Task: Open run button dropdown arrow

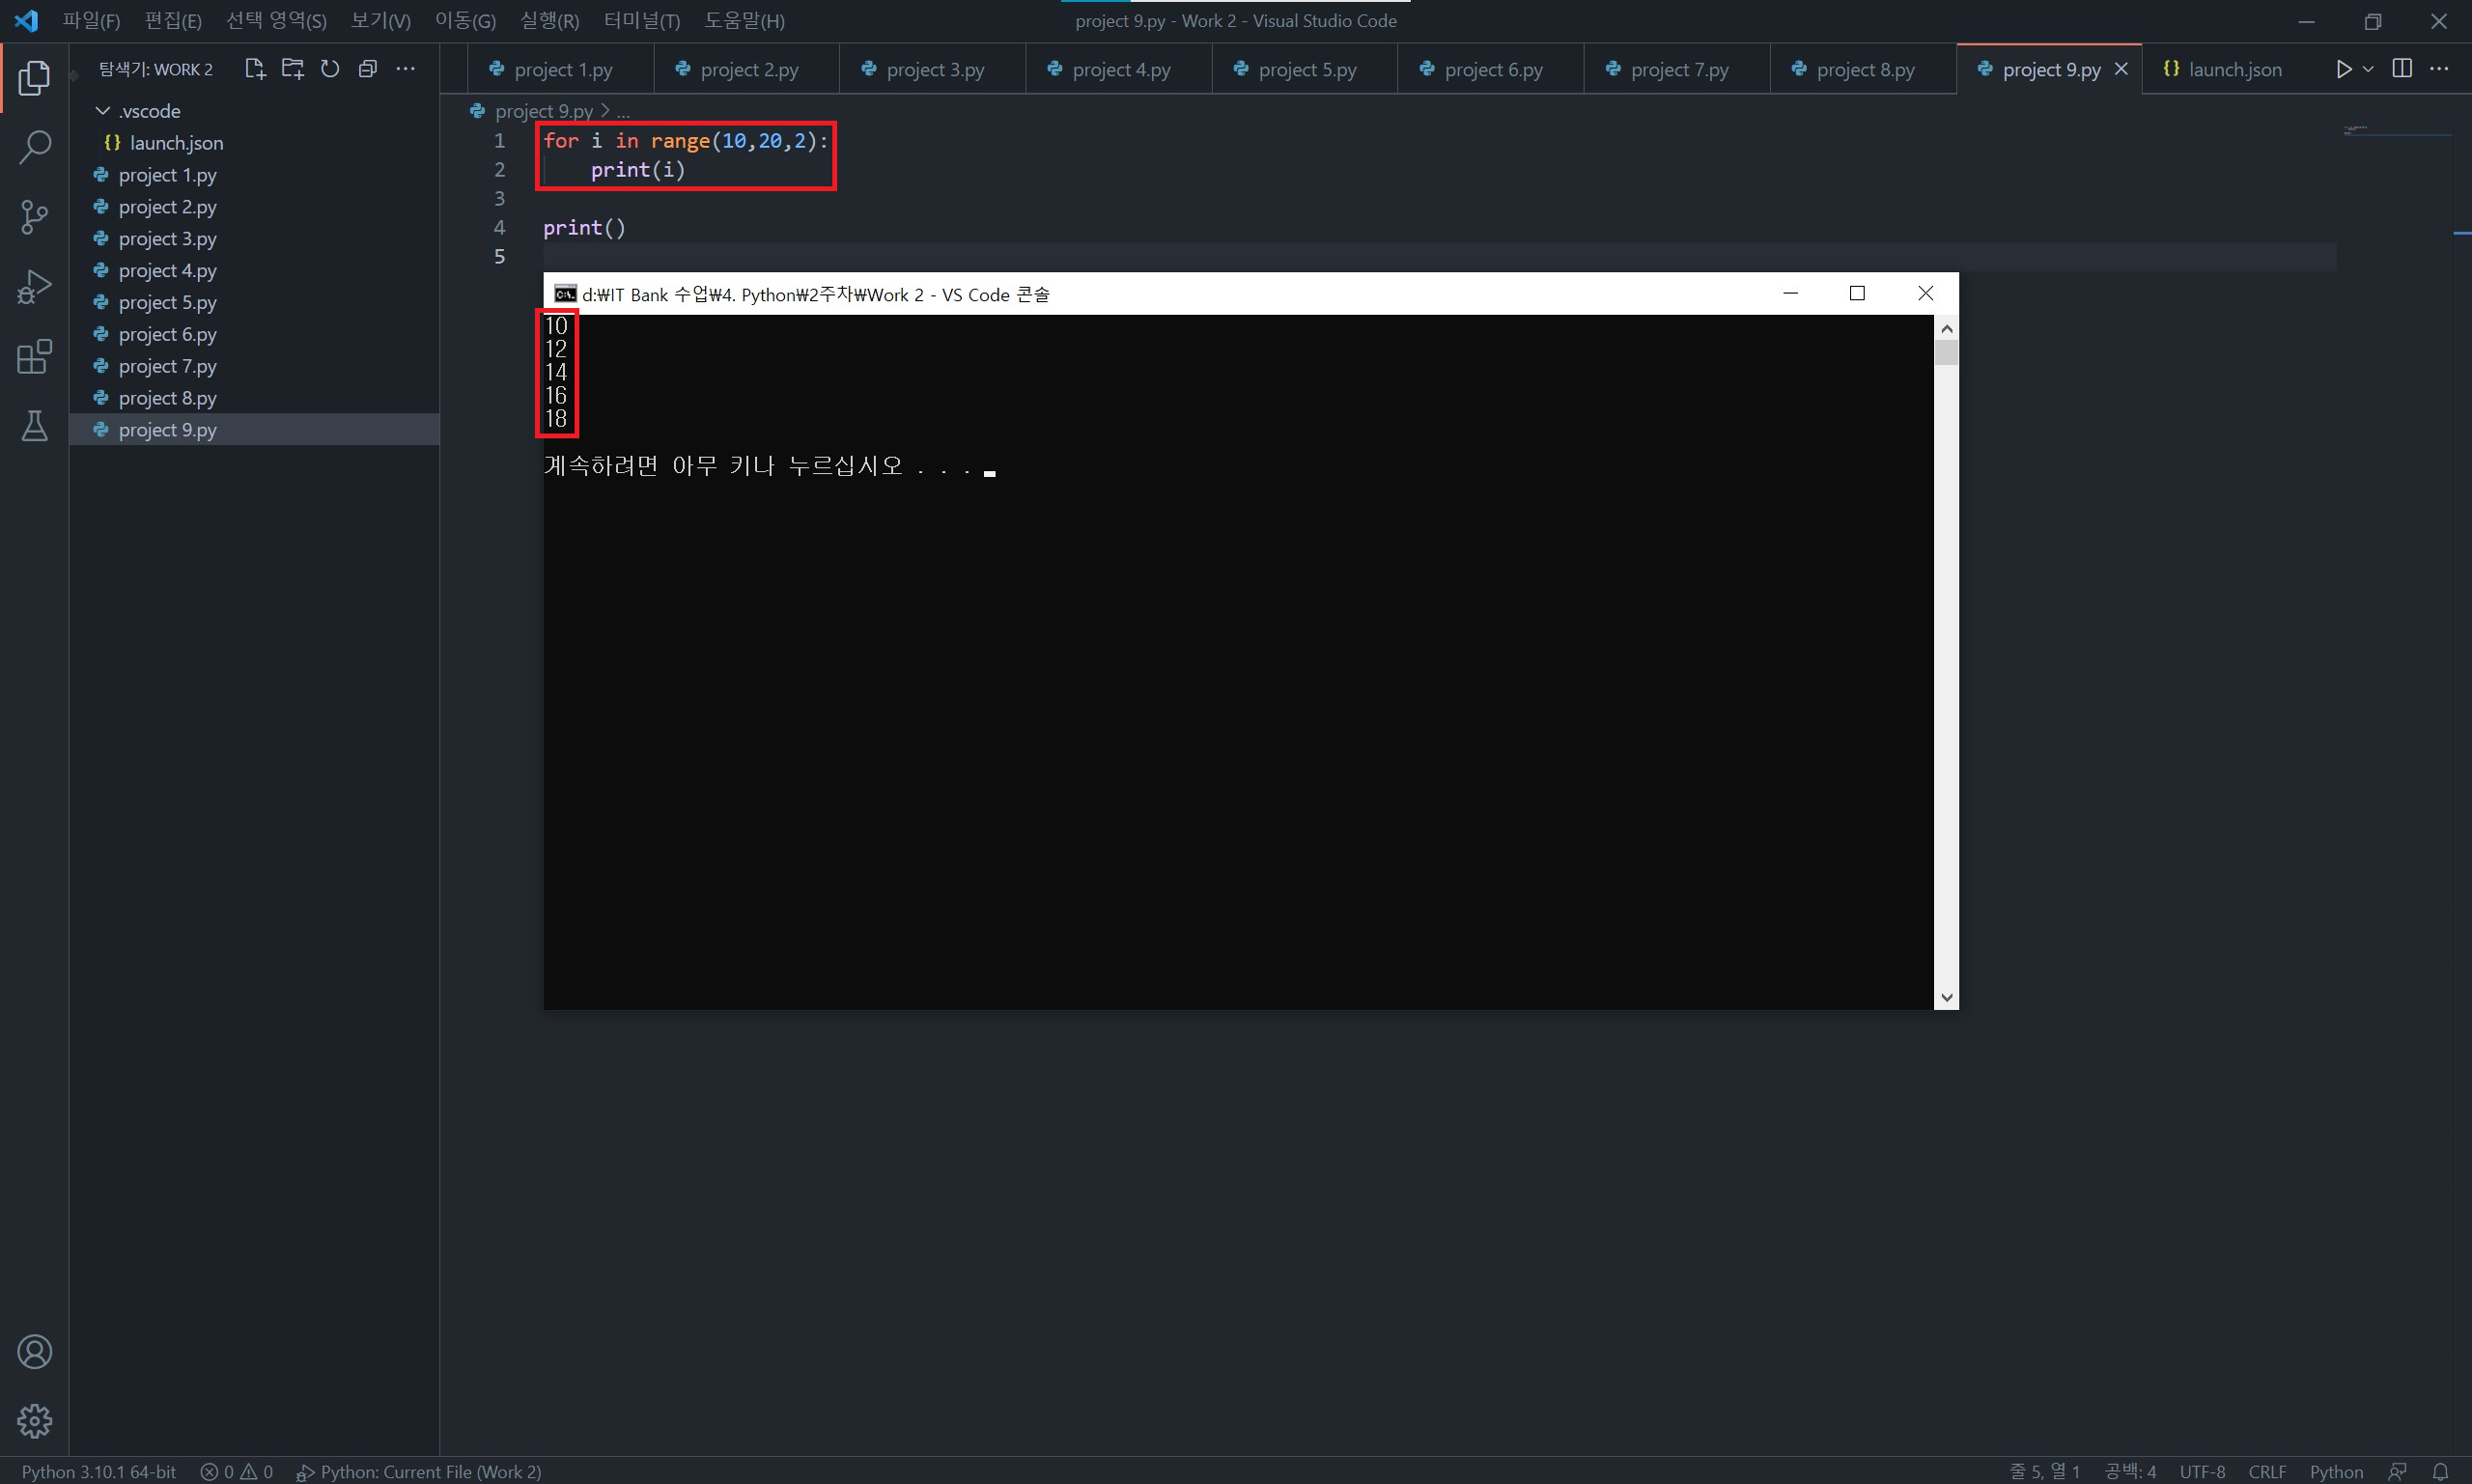Action: [2368, 69]
